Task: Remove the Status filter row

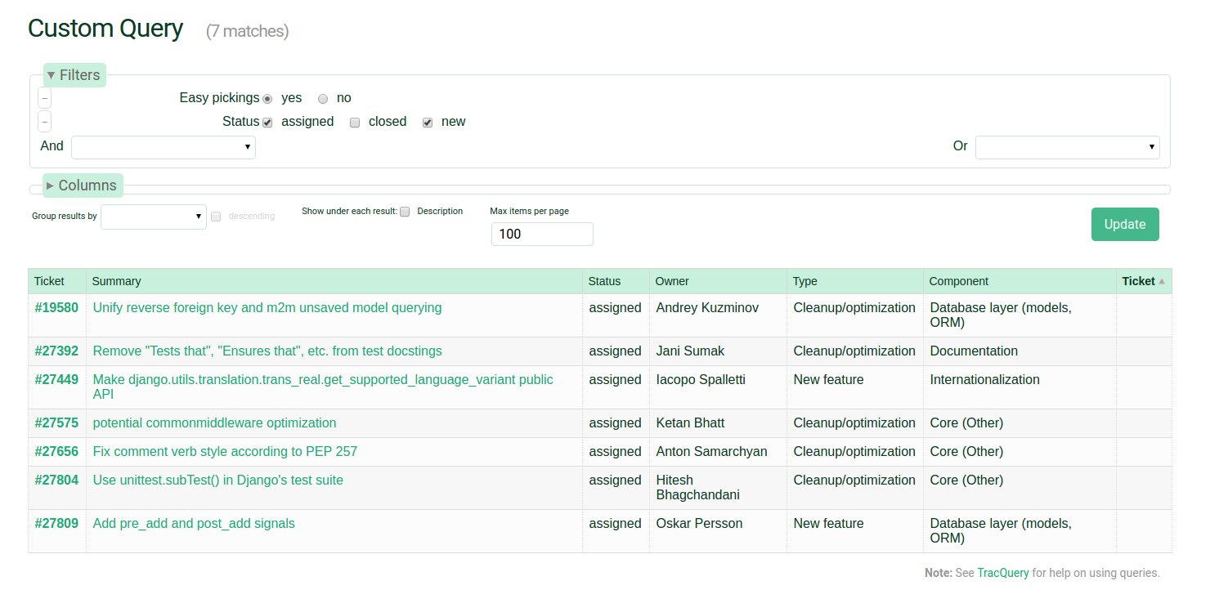Action: coord(45,122)
